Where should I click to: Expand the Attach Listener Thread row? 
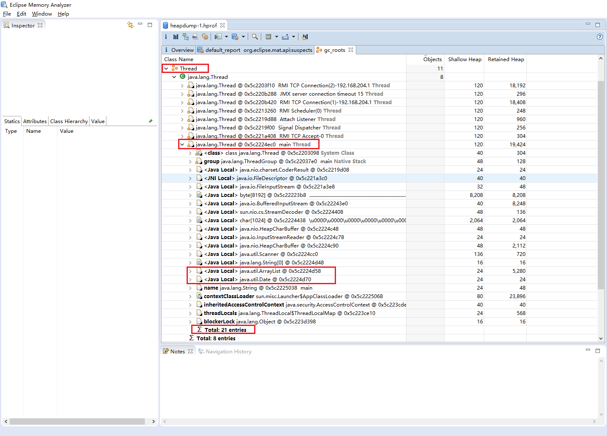coord(182,119)
